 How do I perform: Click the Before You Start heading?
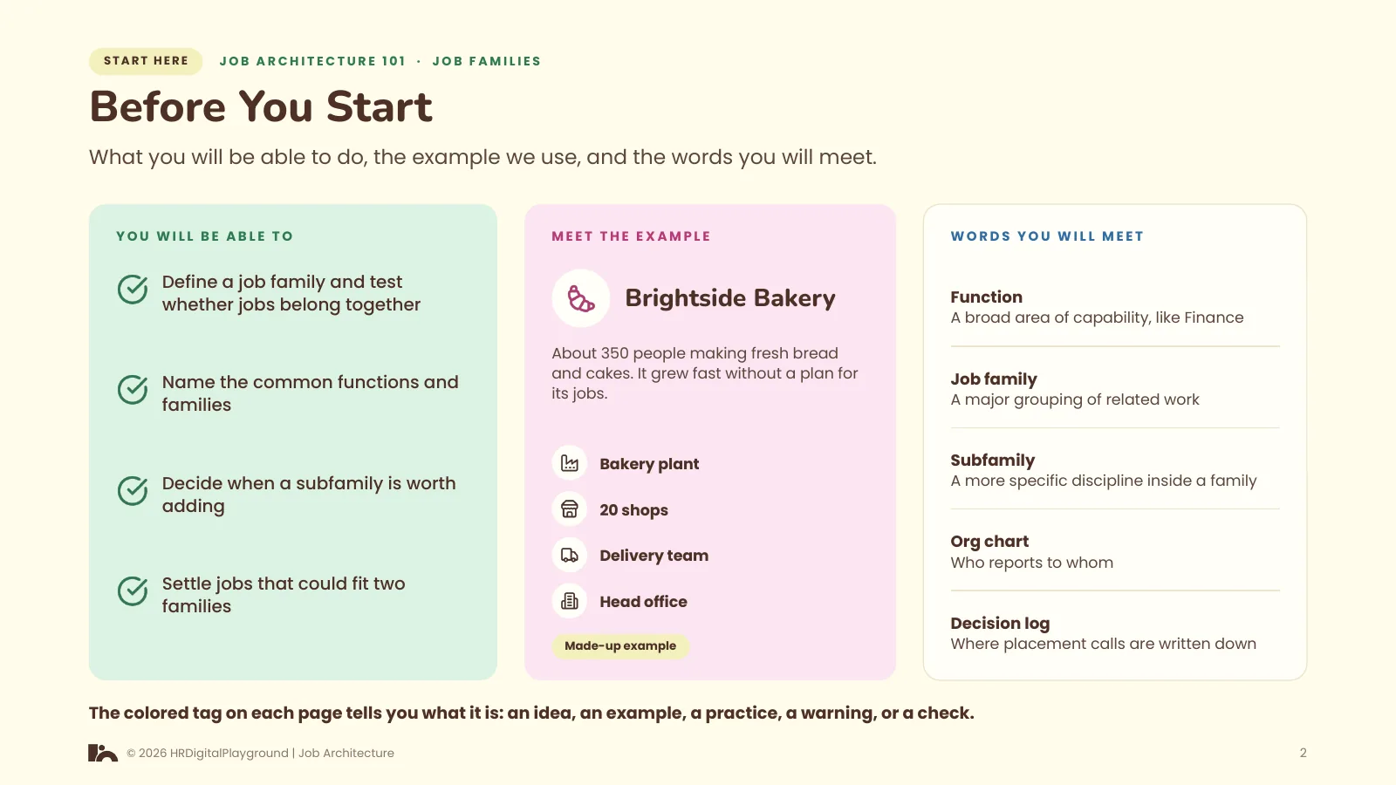261,107
